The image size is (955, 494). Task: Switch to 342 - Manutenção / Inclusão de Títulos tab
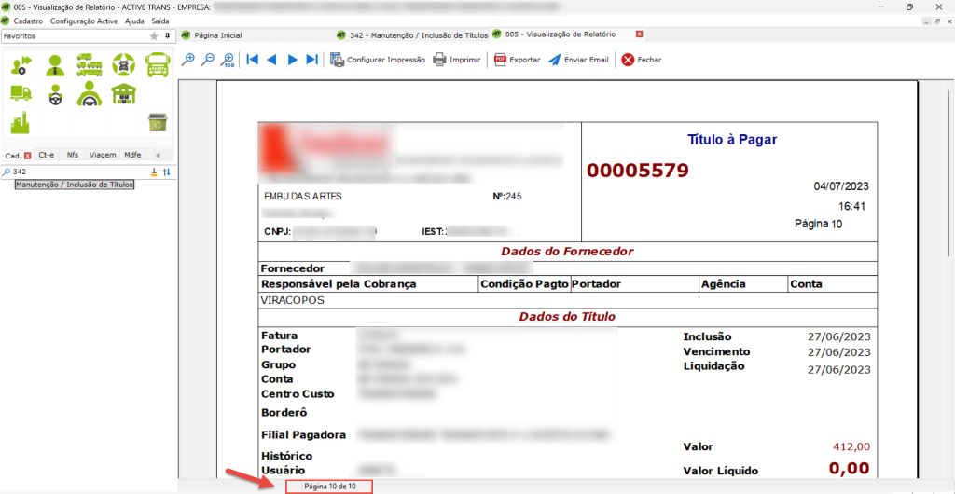click(413, 35)
